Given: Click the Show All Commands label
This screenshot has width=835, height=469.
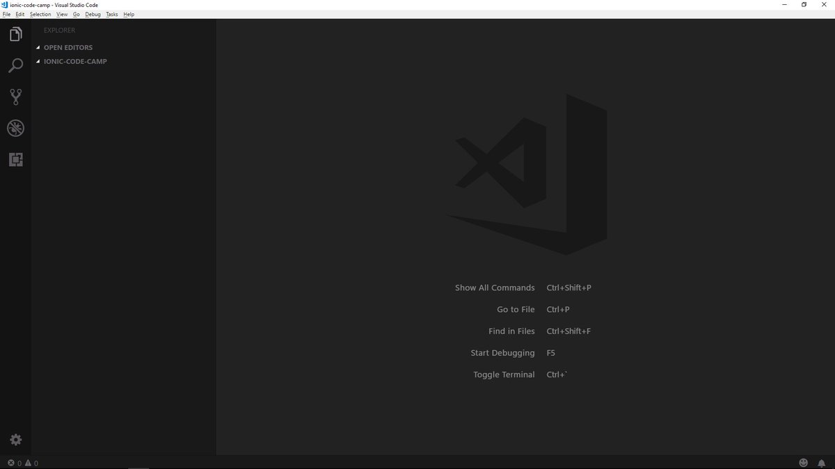Looking at the screenshot, I should click(495, 288).
